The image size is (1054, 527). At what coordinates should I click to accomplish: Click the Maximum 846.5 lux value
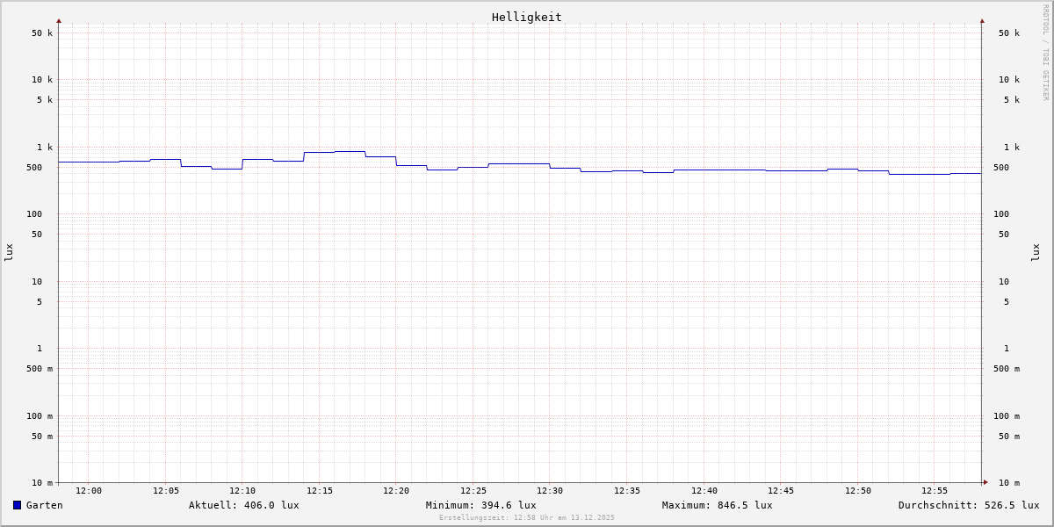[717, 505]
